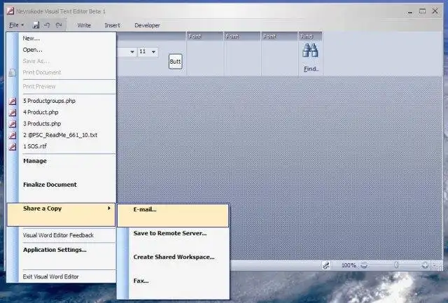Click the document icon beside Productgroups.php
This screenshot has width=448, height=303.
(x=13, y=101)
